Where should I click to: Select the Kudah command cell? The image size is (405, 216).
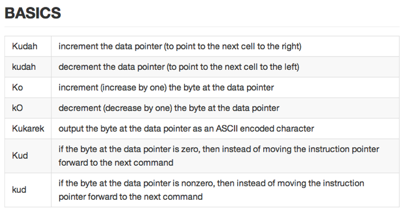tap(28, 46)
